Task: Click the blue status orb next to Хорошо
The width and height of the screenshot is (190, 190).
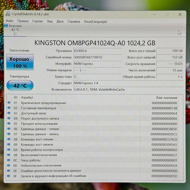Action: click(x=6, y=26)
